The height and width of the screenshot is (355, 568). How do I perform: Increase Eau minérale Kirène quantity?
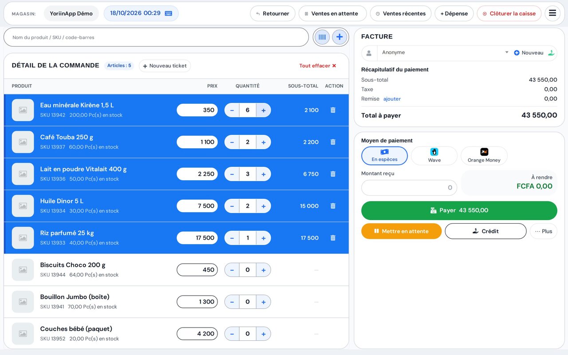point(264,110)
